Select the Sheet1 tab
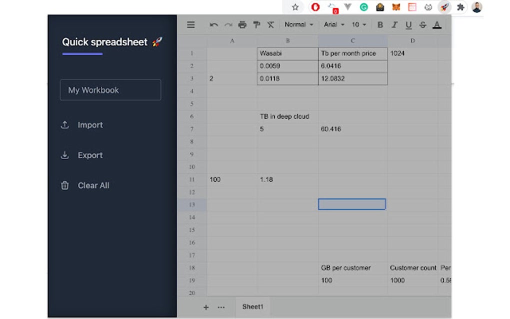The image size is (510, 319). pos(252,306)
